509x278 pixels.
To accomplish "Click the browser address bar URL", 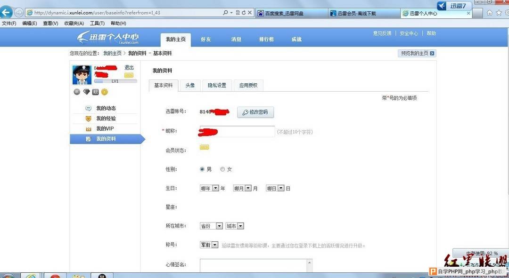I will (97, 13).
